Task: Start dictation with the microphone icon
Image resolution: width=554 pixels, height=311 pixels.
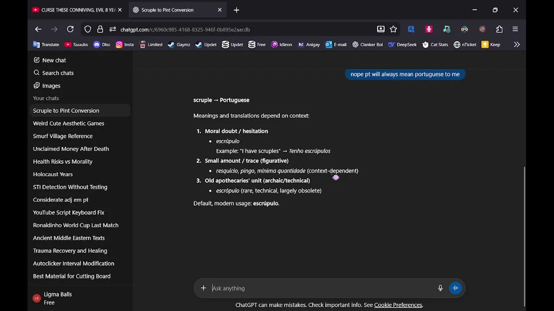Action: (x=440, y=288)
